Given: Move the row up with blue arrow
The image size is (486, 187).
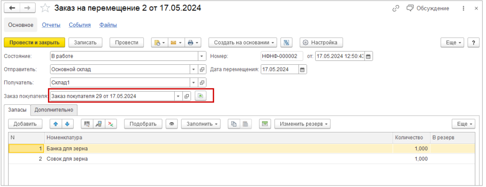Looking at the screenshot, I should (56, 124).
